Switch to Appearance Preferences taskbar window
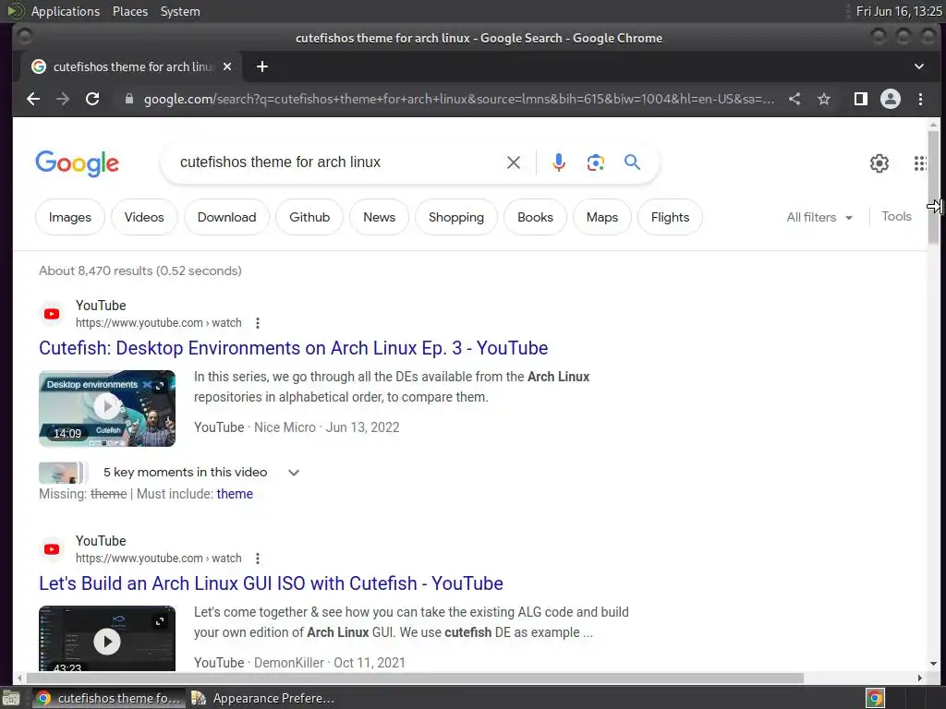 click(263, 698)
